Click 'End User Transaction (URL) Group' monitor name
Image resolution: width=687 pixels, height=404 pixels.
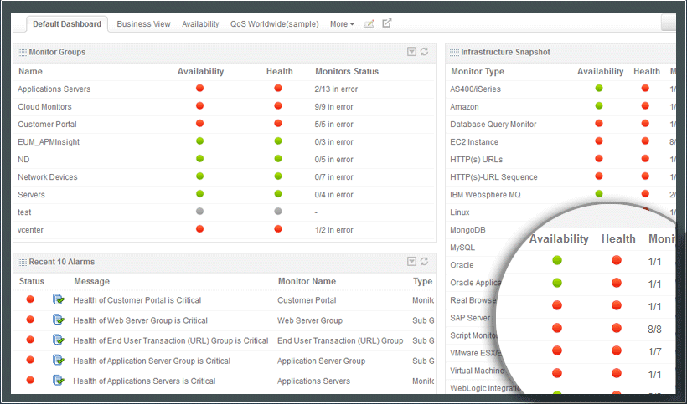[x=340, y=340]
